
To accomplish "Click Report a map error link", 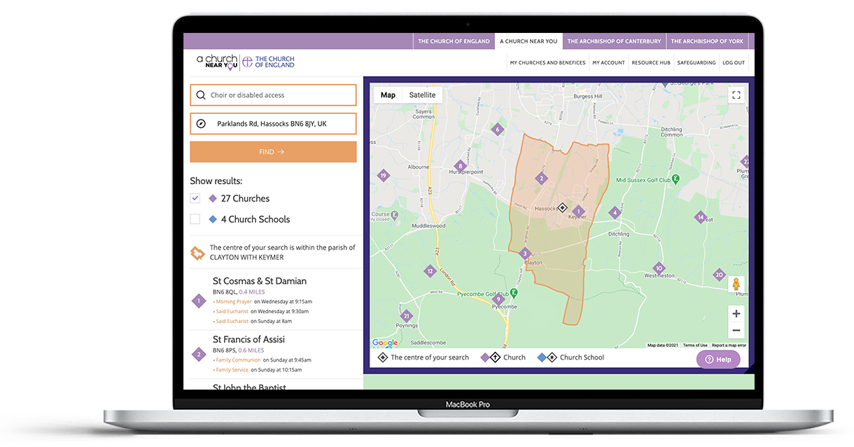I will [x=729, y=345].
